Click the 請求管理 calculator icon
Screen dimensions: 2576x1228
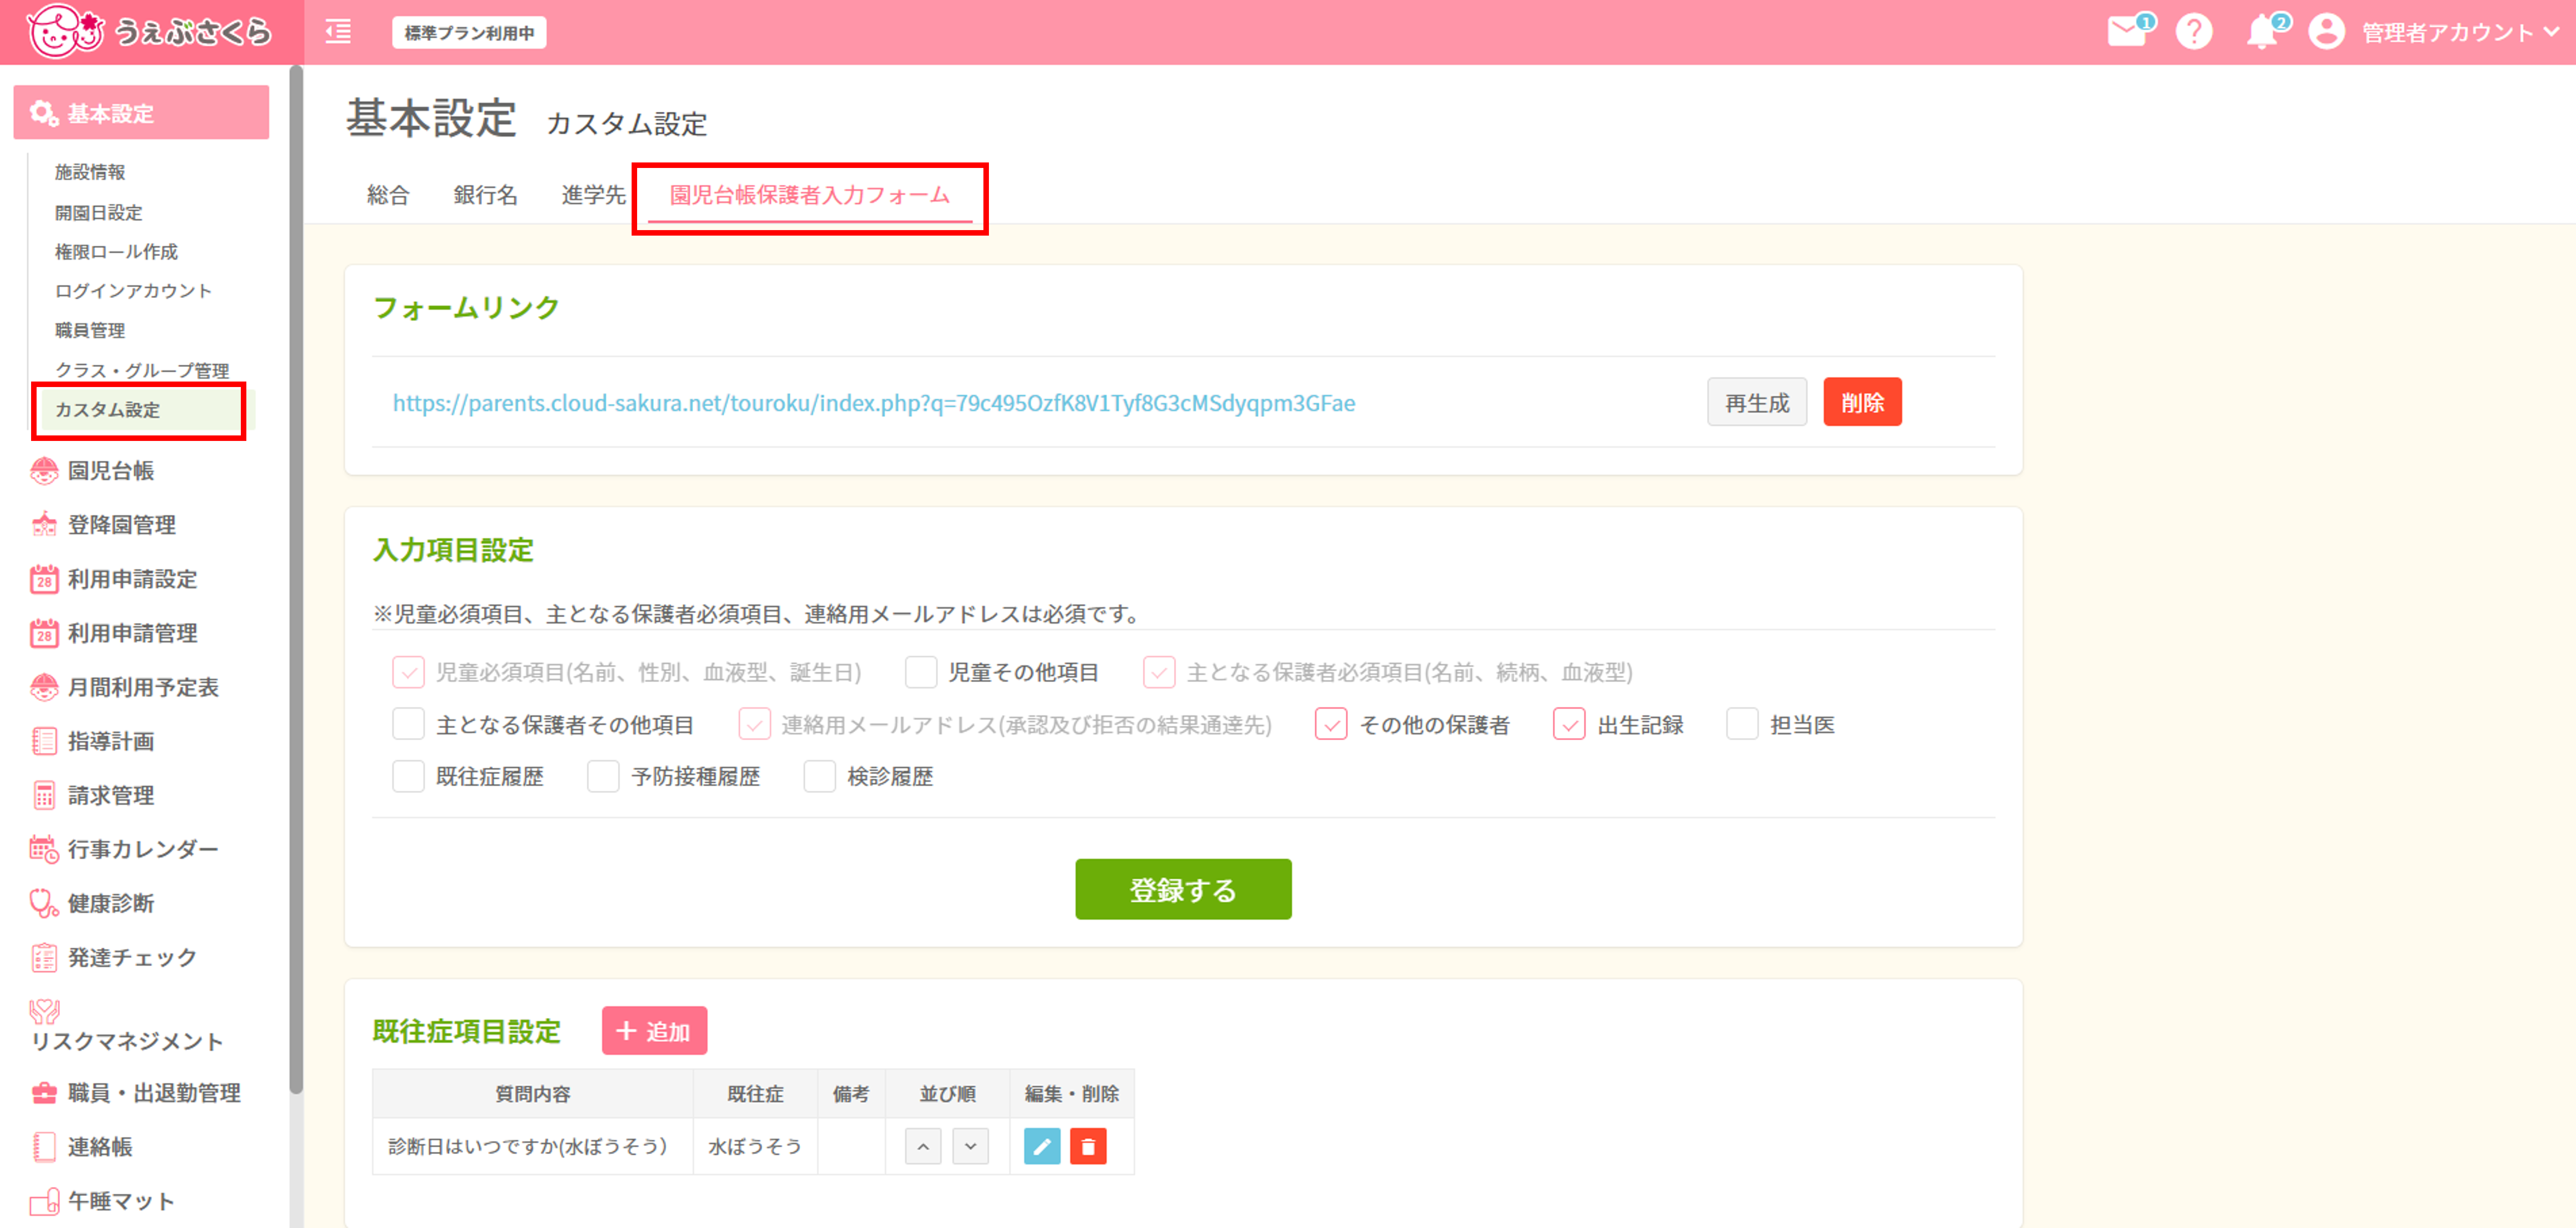[44, 795]
